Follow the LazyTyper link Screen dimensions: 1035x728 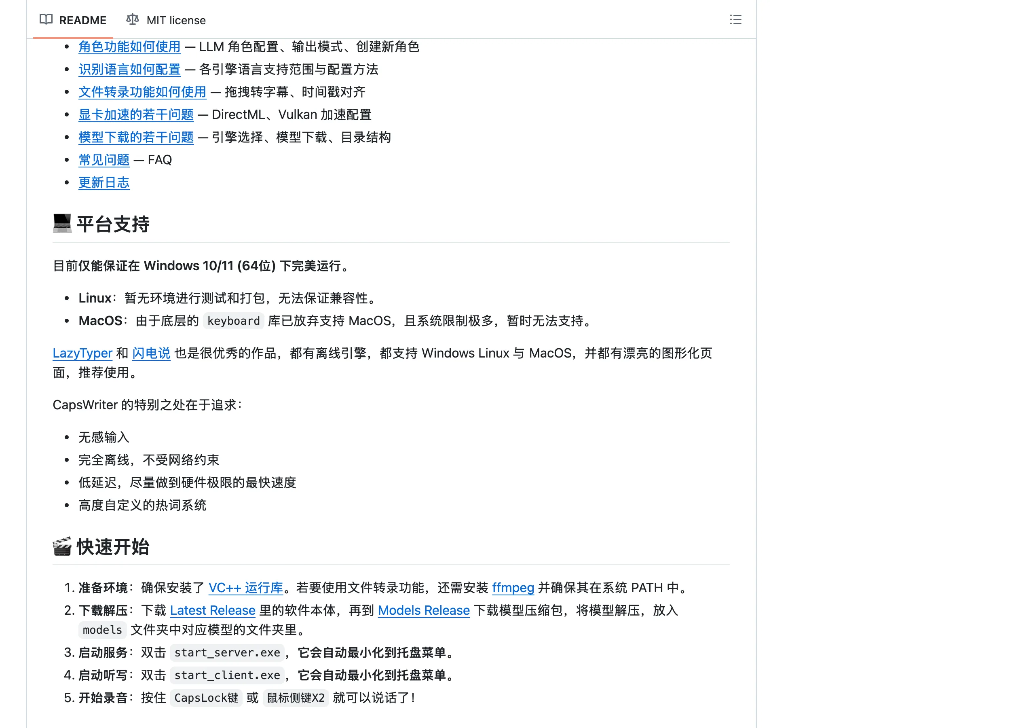82,353
